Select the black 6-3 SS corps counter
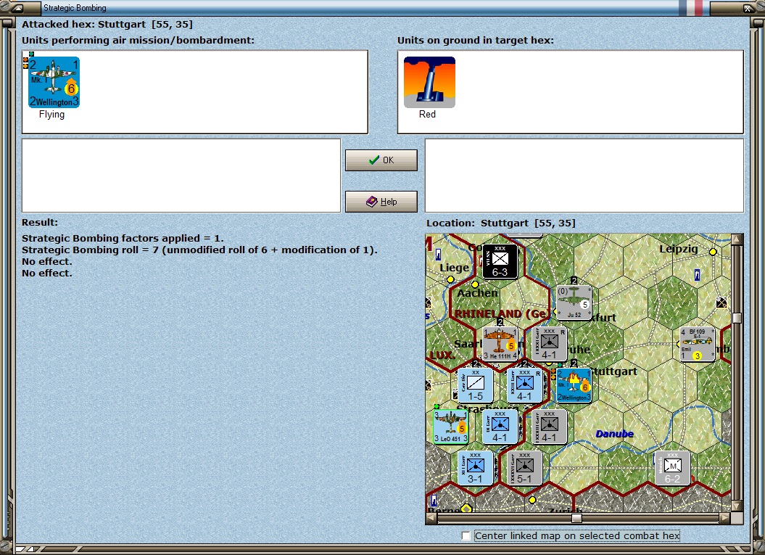Viewport: 765px width, 555px height. pyautogui.click(x=500, y=261)
